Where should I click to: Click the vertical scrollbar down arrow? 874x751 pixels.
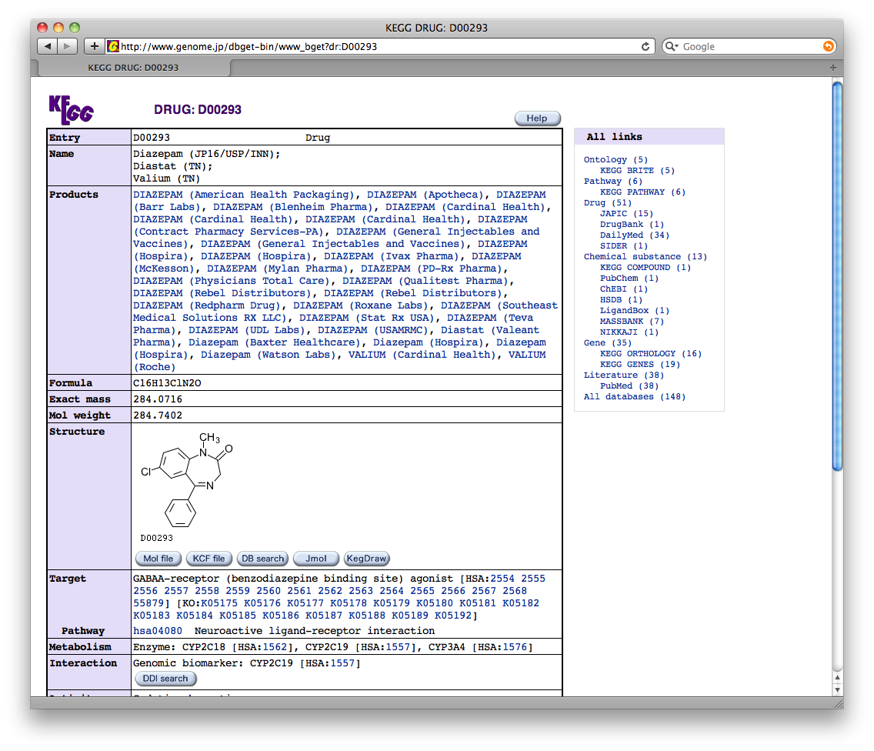[837, 689]
